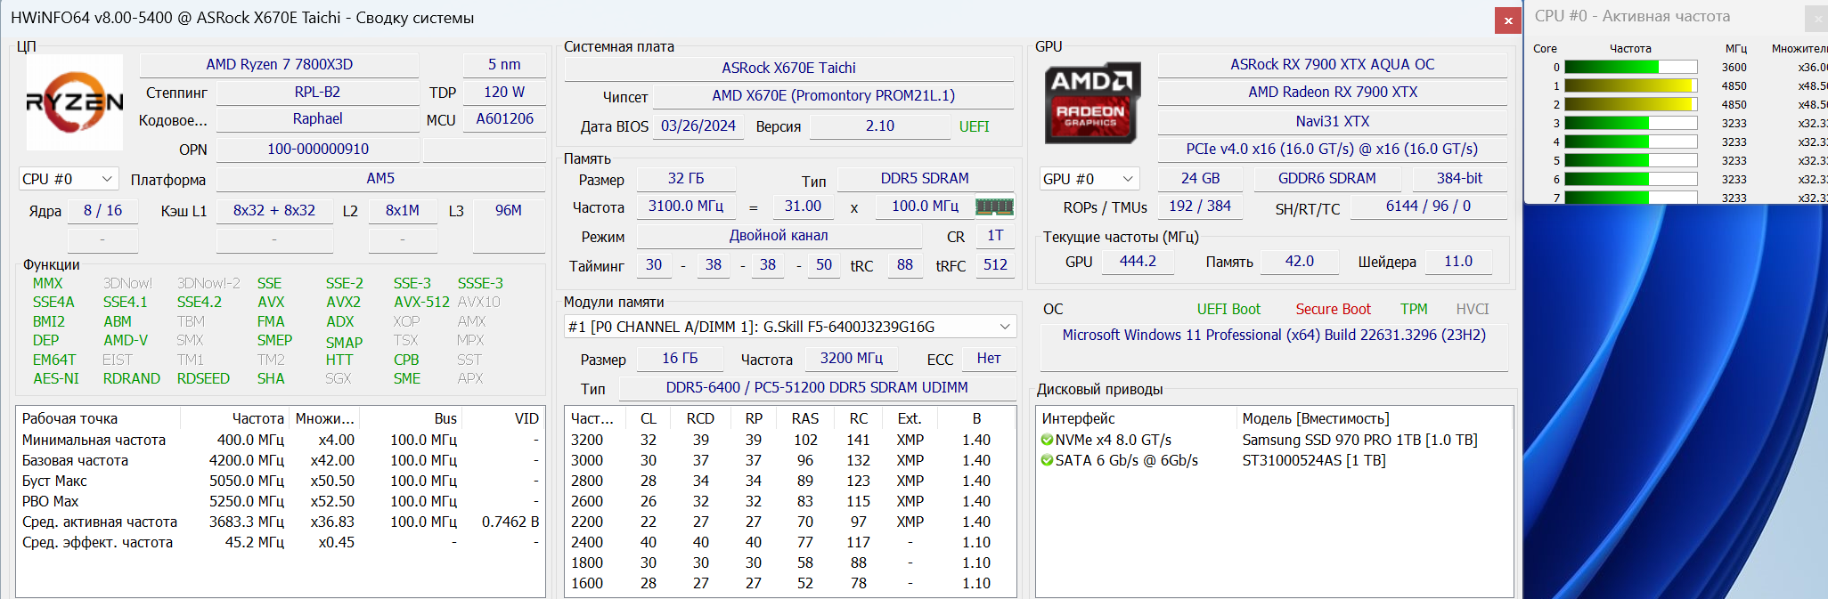Screen dimensions: 1828x599
Task: Open the GPU #0 selector dropdown
Action: [x=1090, y=179]
